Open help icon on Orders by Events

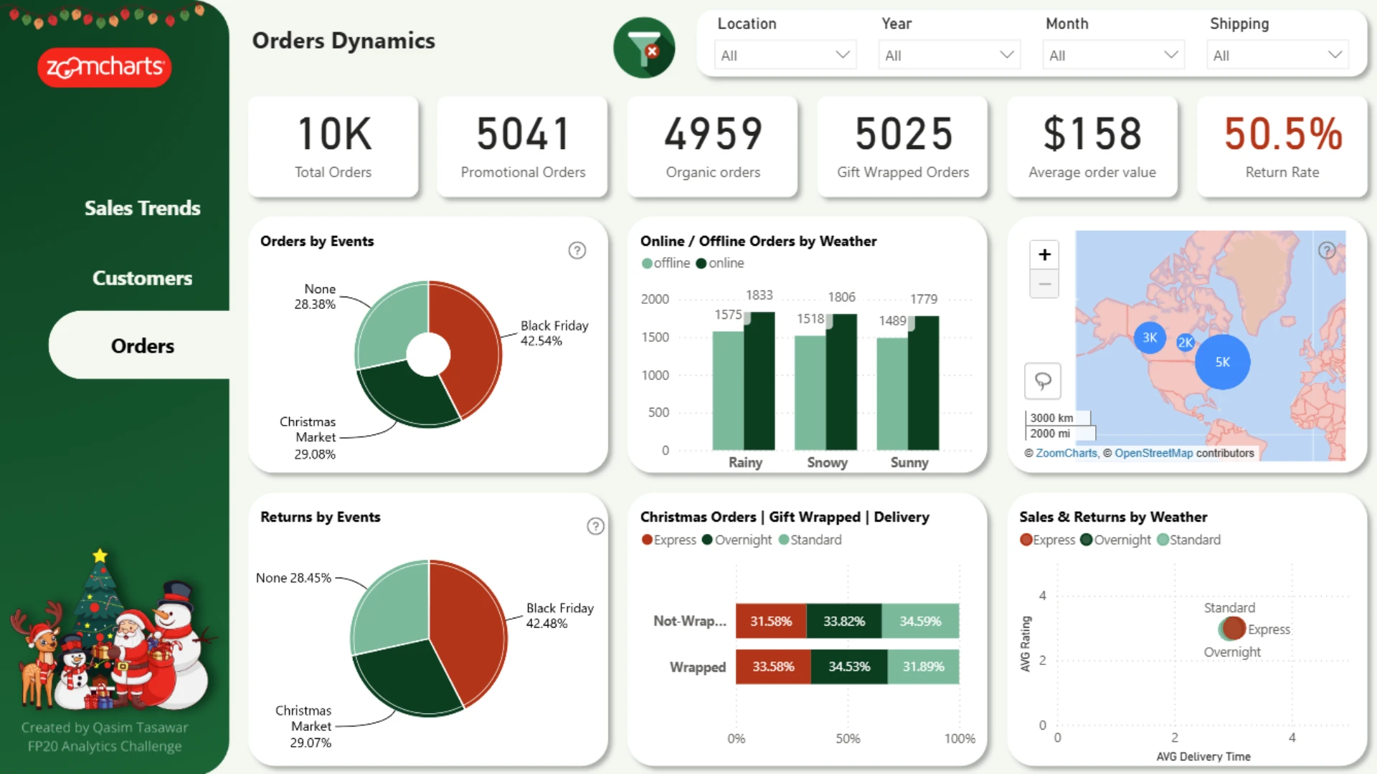tap(577, 250)
